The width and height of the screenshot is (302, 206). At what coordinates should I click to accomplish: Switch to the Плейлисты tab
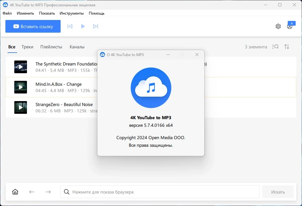pyautogui.click(x=51, y=47)
